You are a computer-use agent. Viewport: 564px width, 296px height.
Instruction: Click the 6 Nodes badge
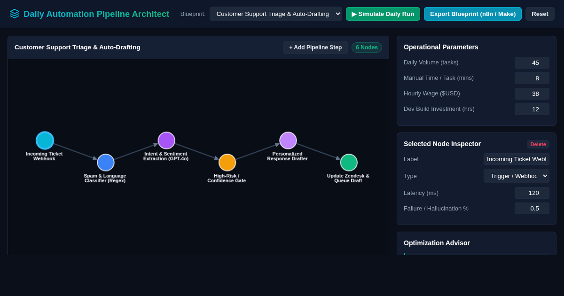point(367,47)
